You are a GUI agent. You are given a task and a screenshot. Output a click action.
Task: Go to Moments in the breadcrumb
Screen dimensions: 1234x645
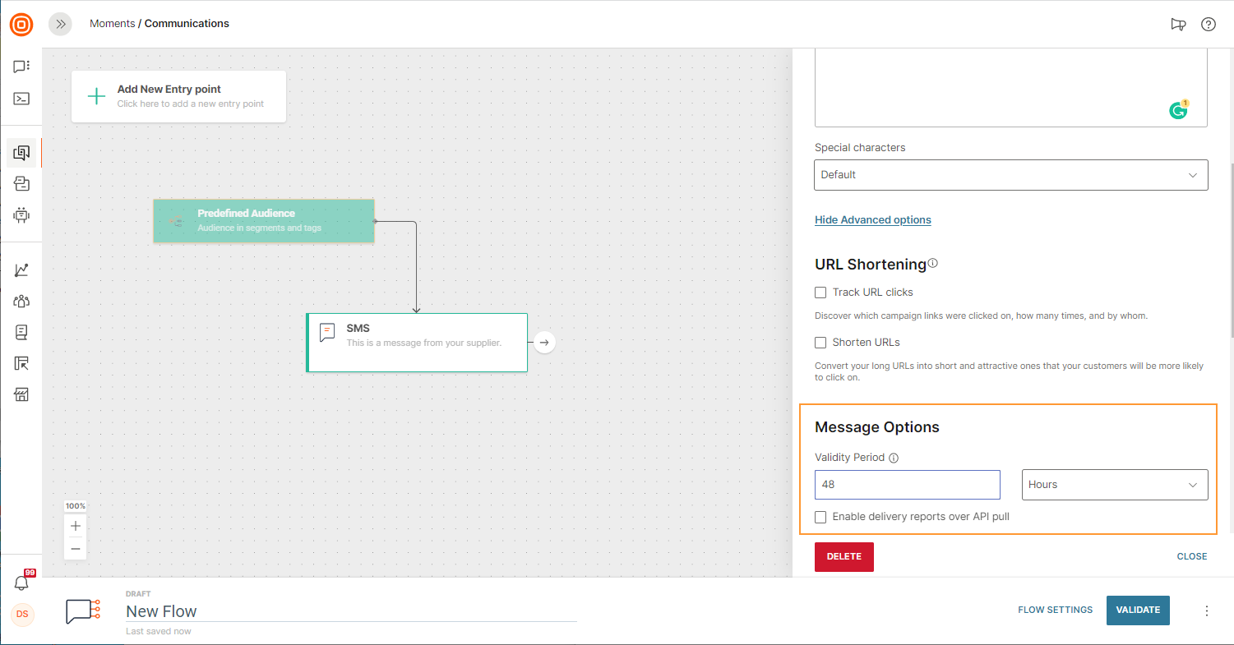pyautogui.click(x=112, y=24)
